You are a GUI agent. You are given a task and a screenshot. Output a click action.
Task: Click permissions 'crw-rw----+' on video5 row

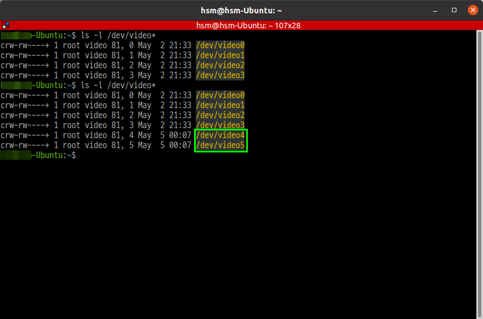click(x=25, y=145)
